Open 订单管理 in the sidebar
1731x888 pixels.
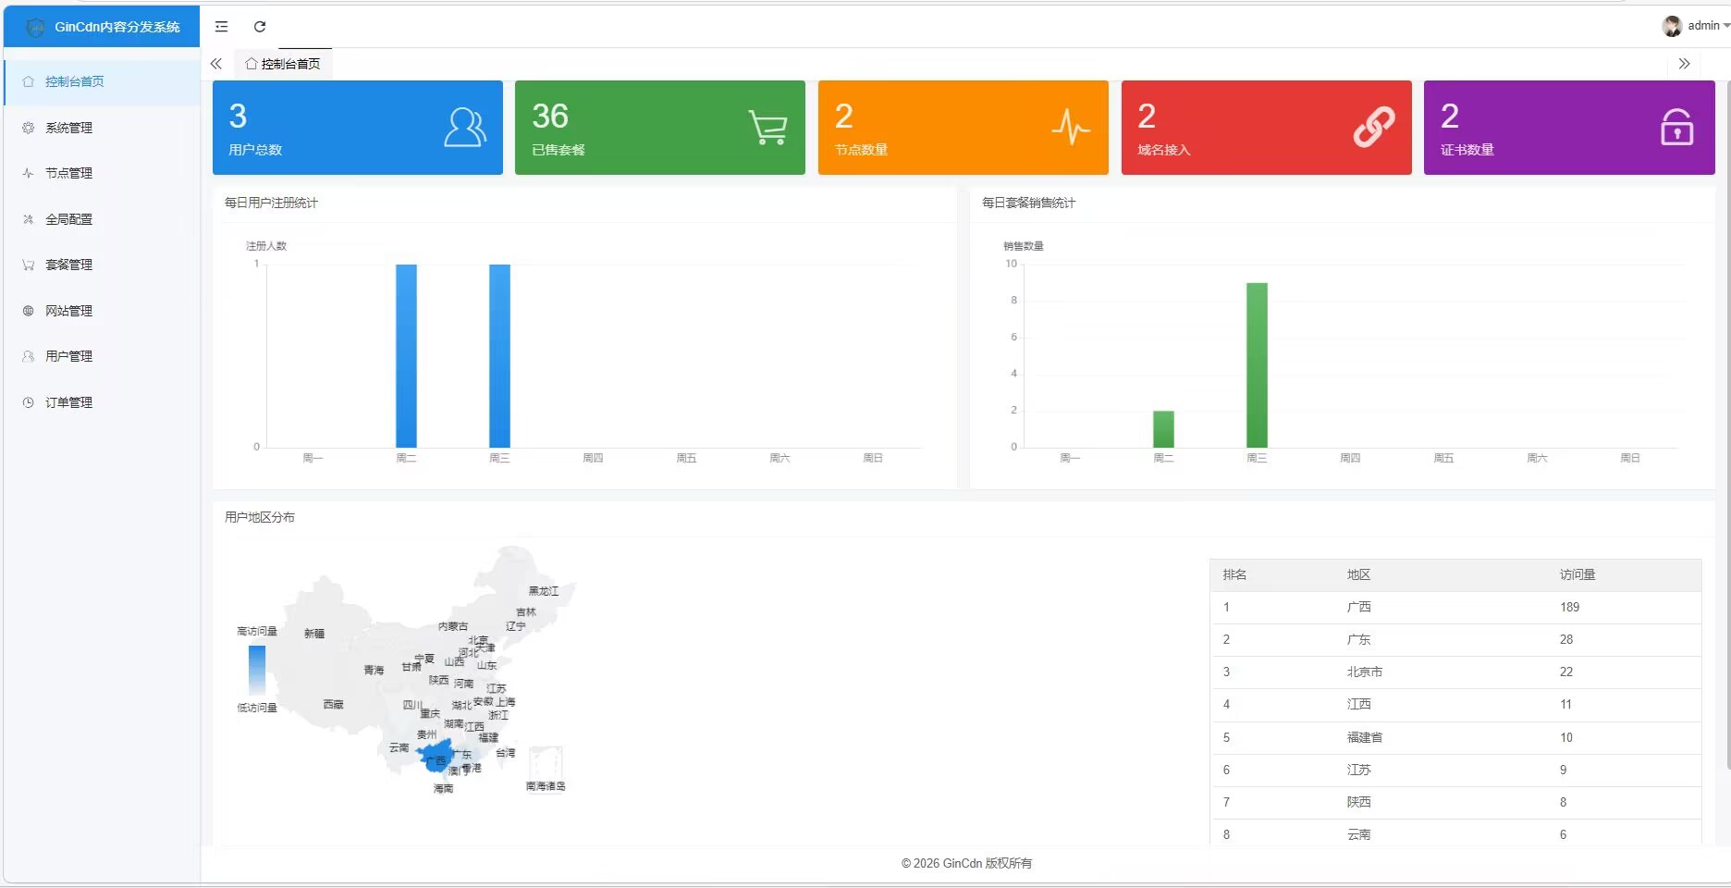tap(69, 402)
